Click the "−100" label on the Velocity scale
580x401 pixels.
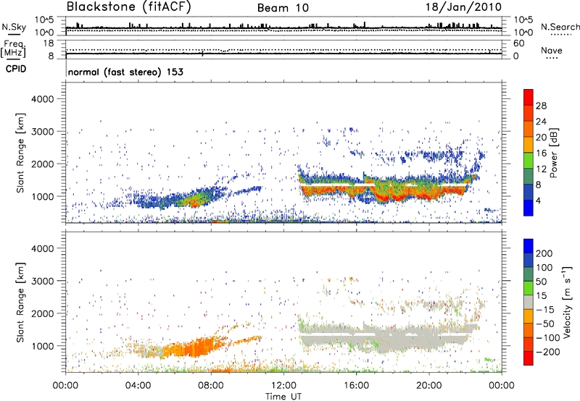548,337
